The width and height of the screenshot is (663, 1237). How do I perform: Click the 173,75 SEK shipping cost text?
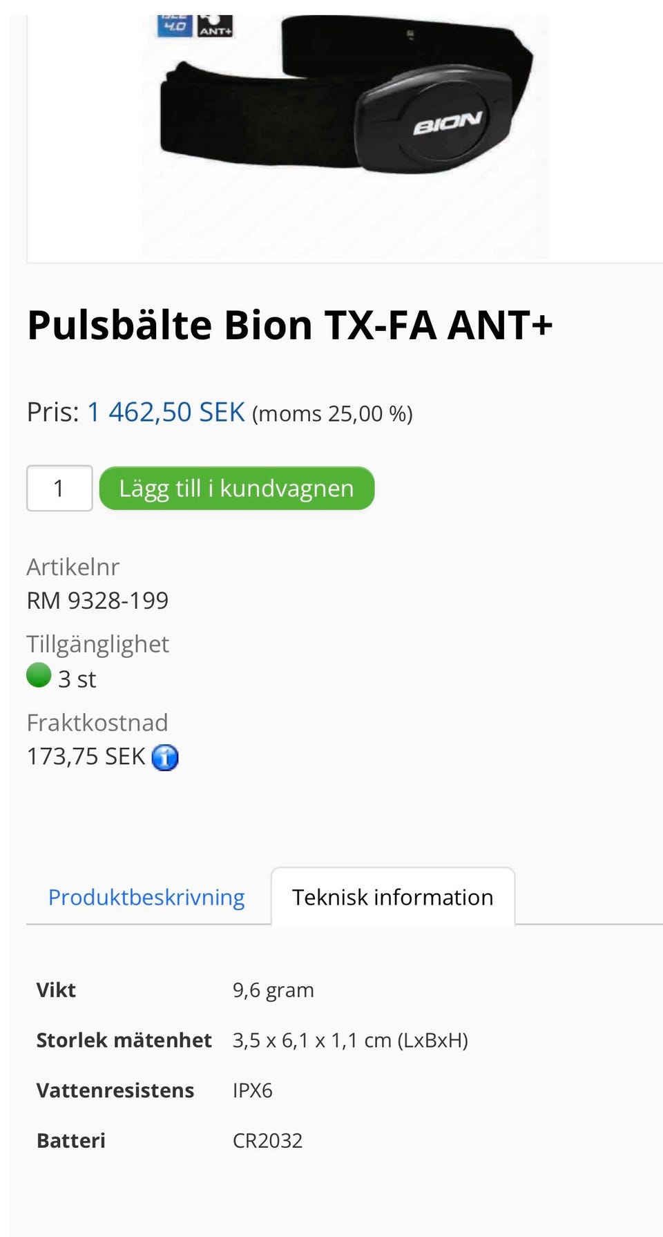point(86,757)
